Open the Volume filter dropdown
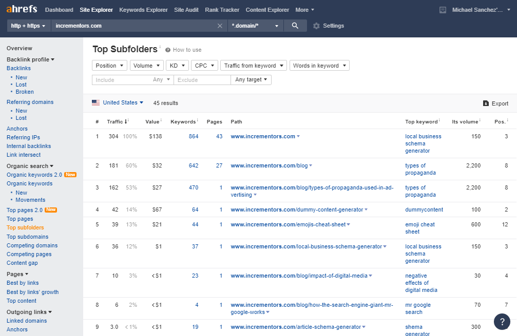 pos(146,66)
